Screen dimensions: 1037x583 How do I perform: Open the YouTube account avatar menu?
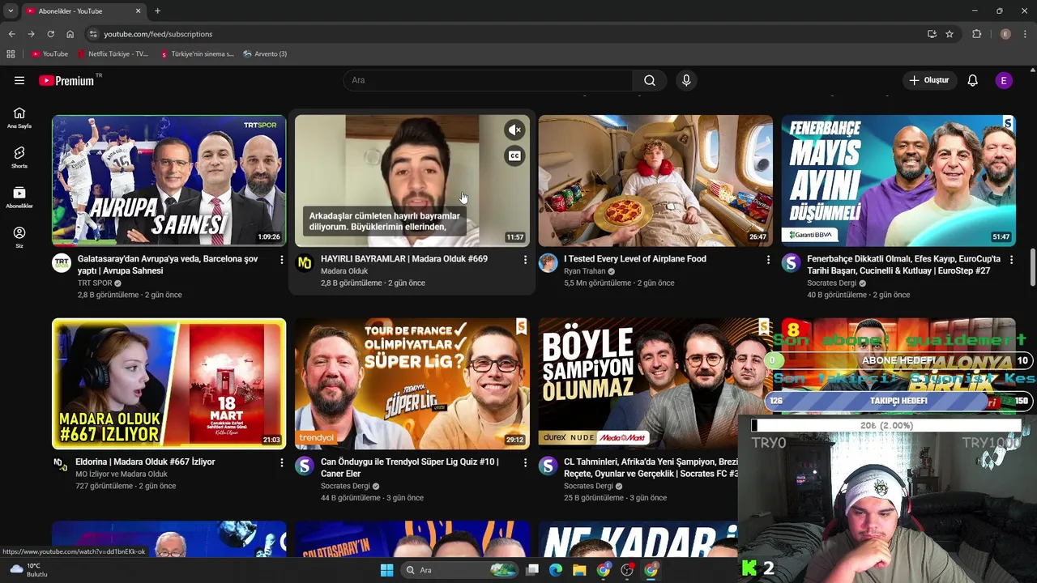1004,80
